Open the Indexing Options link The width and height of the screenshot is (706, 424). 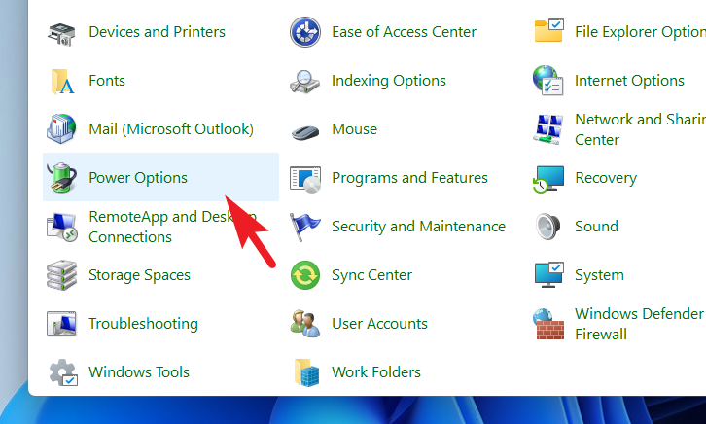[389, 81]
